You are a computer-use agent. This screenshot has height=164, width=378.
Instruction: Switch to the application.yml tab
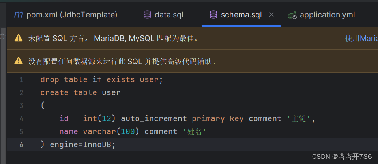327,15
